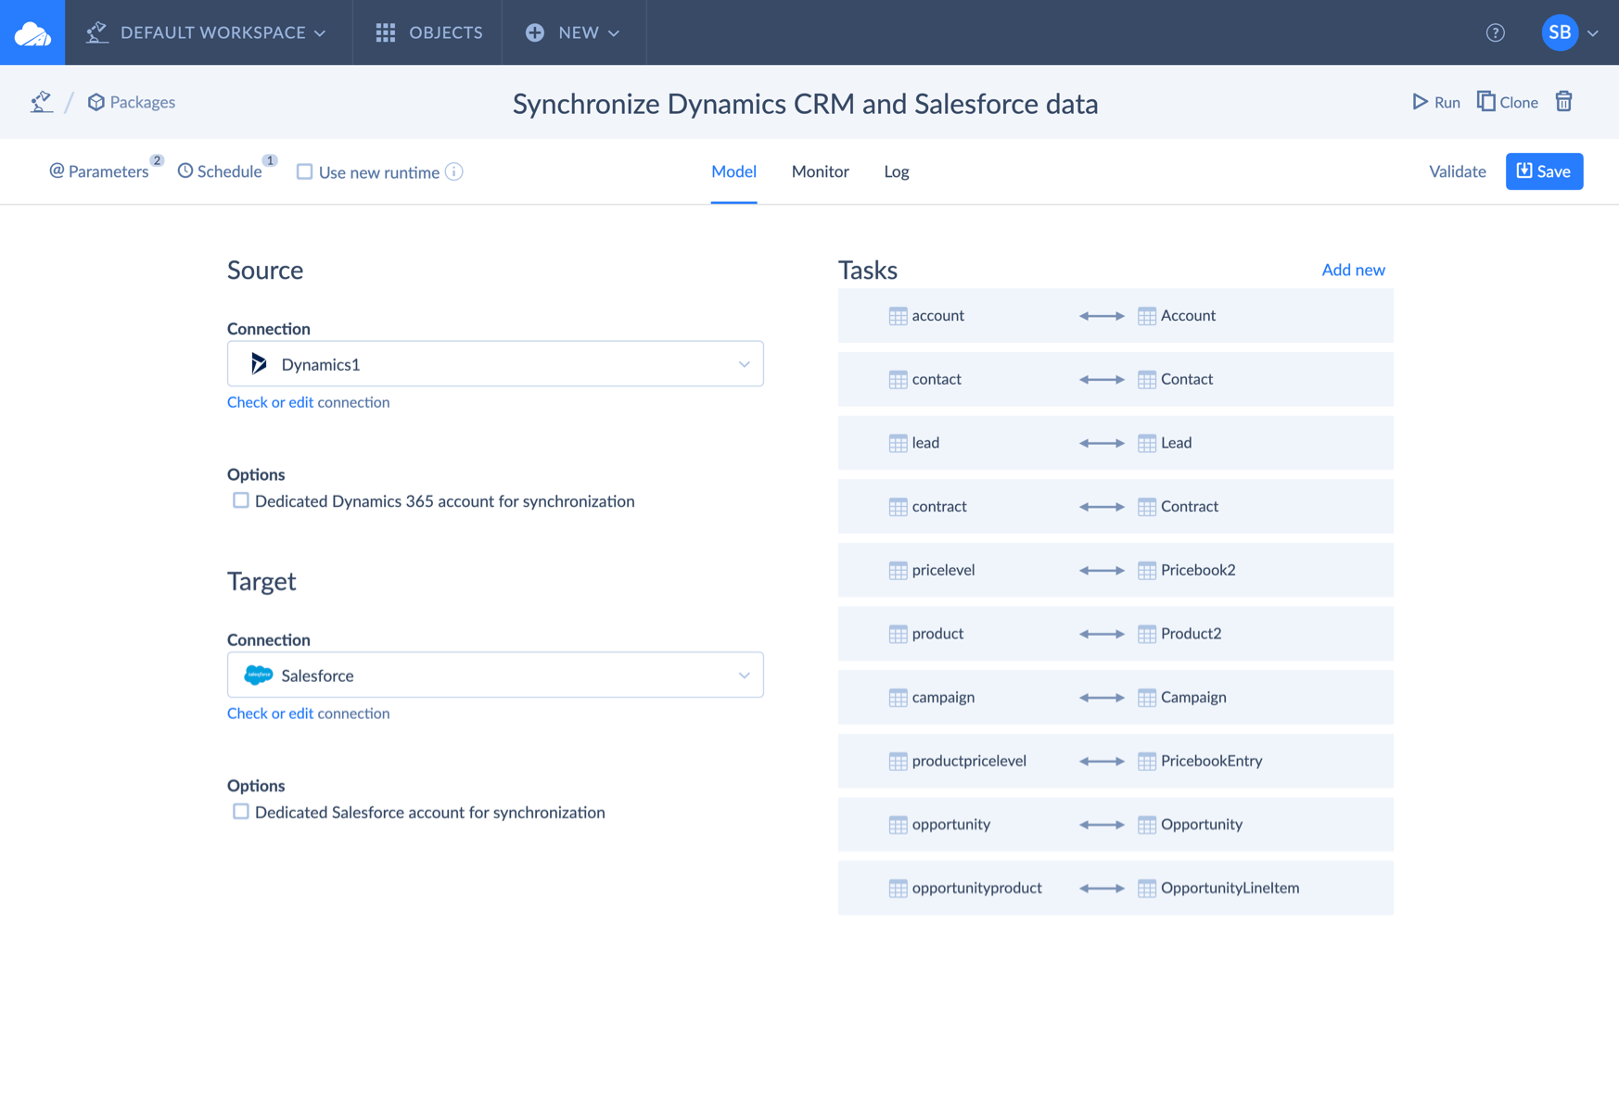The height and width of the screenshot is (1112, 1619).
Task: Click the Parameters icon
Action: [x=57, y=171]
